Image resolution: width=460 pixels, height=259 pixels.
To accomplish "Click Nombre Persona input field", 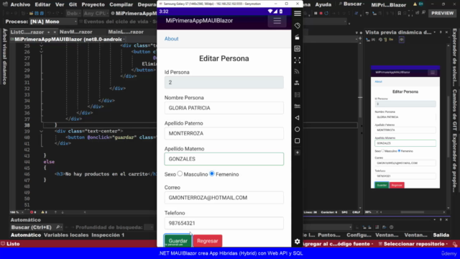I will (224, 108).
